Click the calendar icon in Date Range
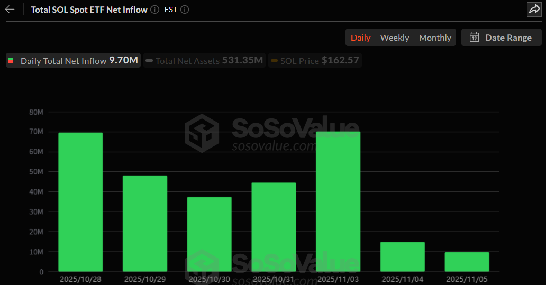The height and width of the screenshot is (285, 546). point(474,38)
